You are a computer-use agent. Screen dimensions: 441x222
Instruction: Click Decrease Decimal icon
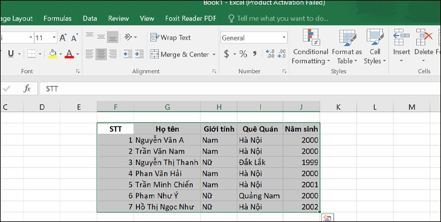coord(282,53)
